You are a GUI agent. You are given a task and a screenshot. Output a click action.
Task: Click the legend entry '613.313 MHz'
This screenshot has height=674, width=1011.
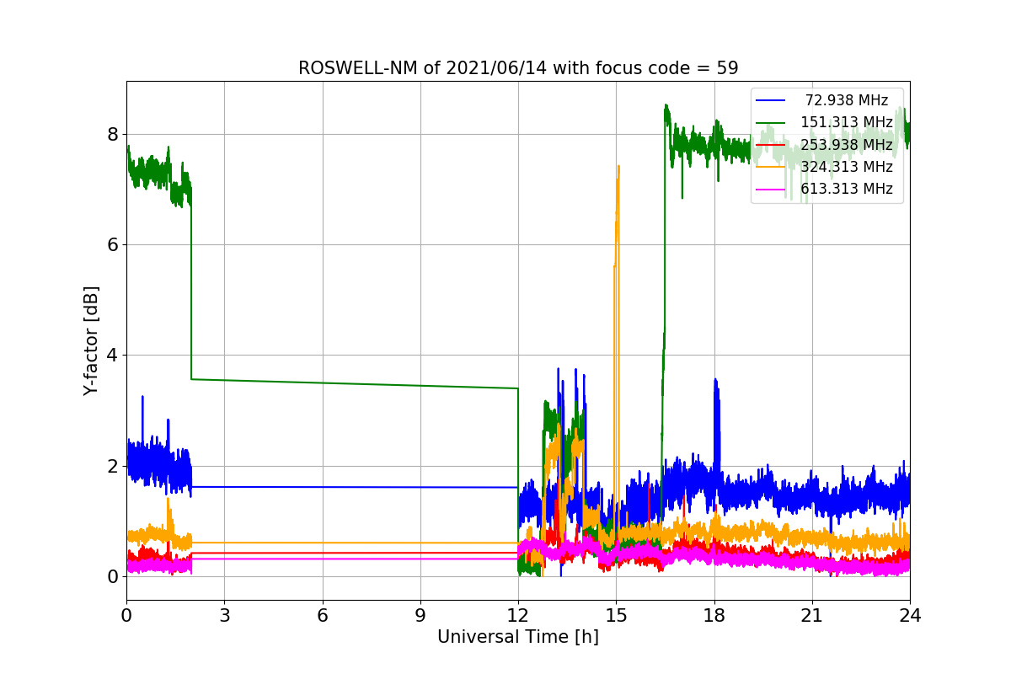(x=847, y=188)
